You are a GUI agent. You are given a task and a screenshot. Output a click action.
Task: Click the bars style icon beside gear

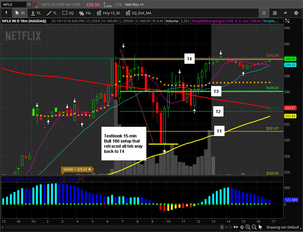(285, 13)
